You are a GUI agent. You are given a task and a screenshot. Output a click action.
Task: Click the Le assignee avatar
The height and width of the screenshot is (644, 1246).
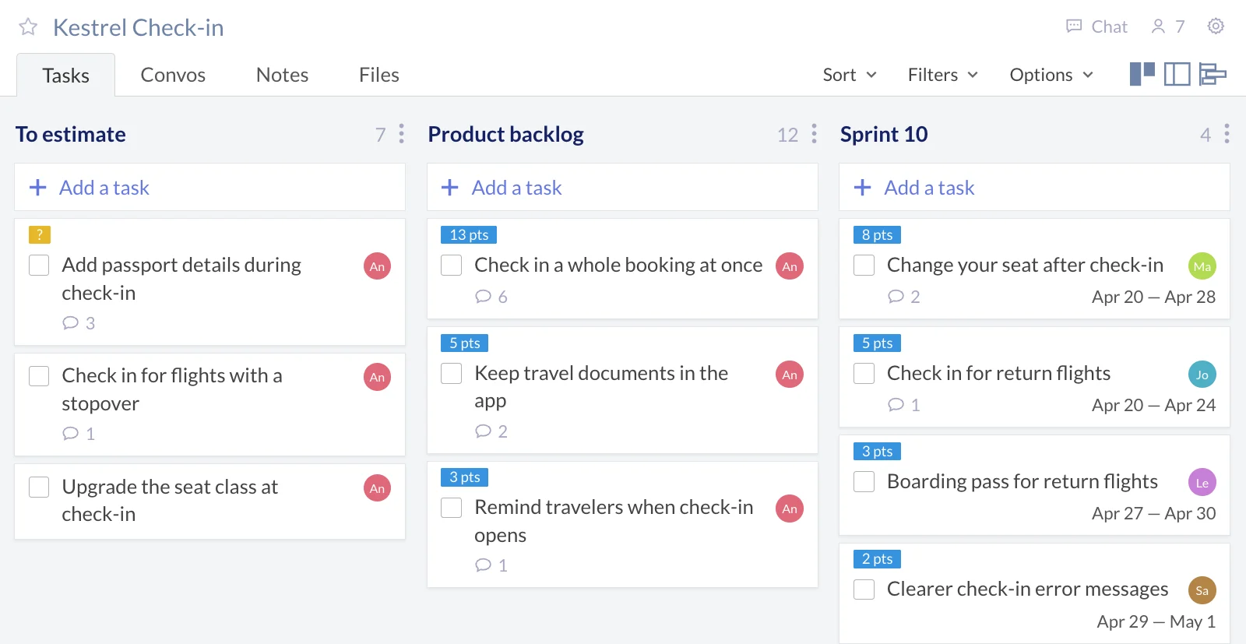coord(1202,483)
